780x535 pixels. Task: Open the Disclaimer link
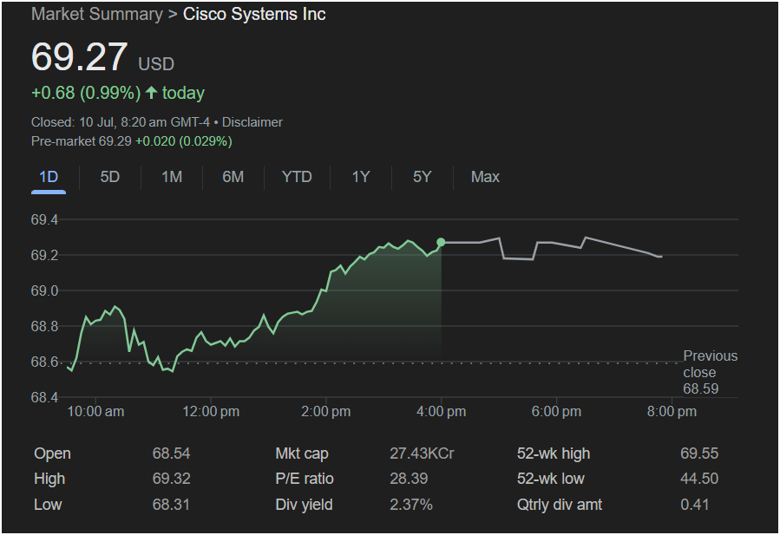252,122
